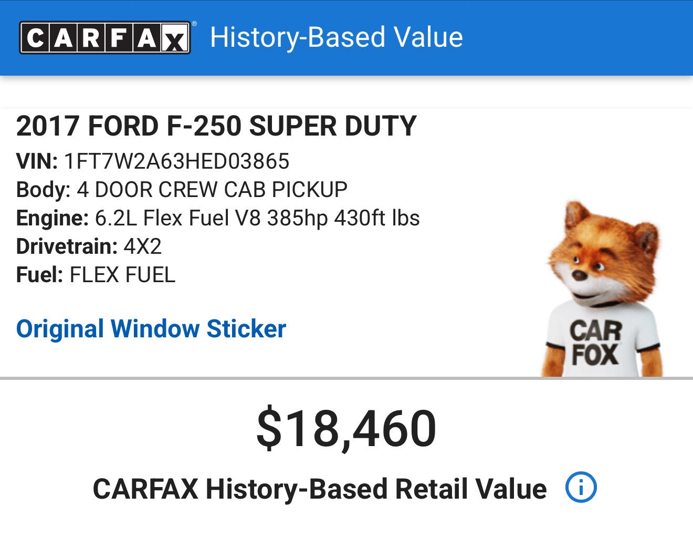Click the History-Based Value header title

(336, 38)
